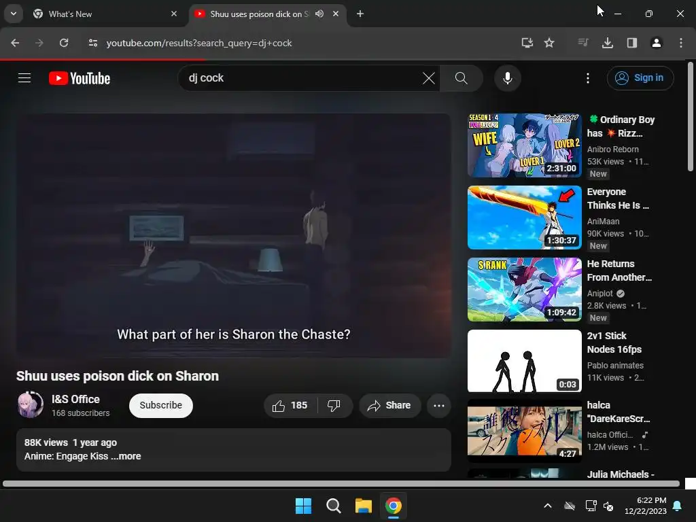
Task: Clear the search box with the X
Action: [x=428, y=78]
